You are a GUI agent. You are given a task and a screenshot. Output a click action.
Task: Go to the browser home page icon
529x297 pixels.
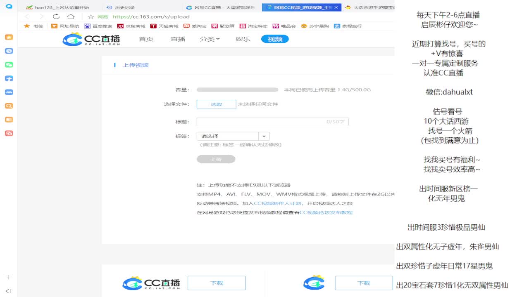[x=71, y=16]
